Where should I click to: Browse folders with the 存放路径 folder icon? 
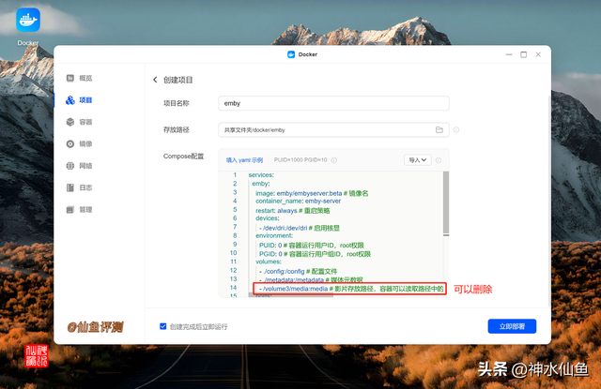(x=439, y=130)
